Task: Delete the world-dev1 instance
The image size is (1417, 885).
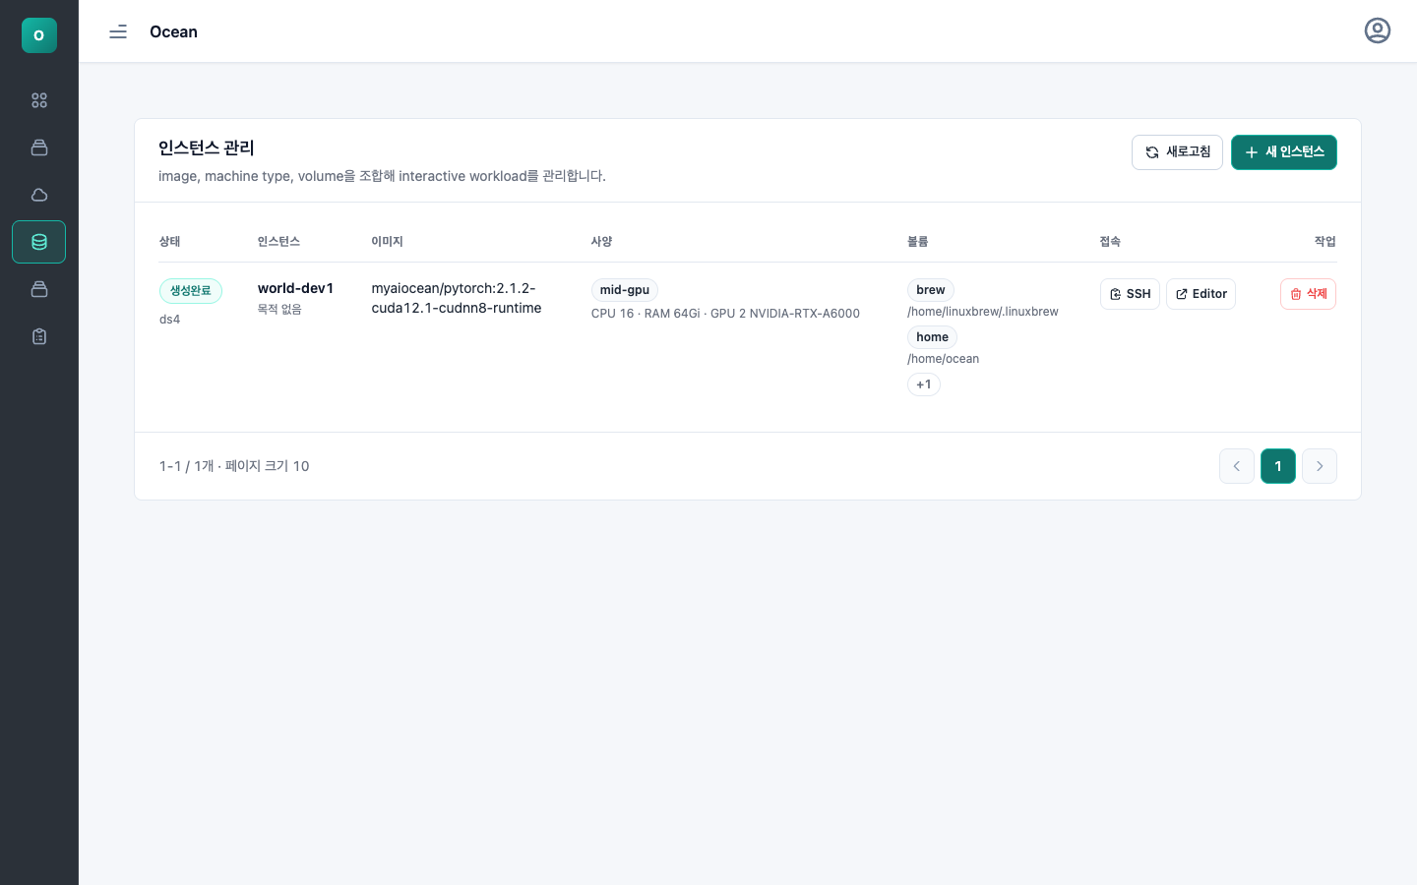Action: click(x=1308, y=294)
